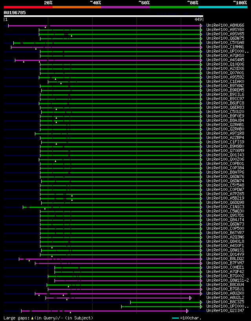Open the UniRef100_A8HU66 hit
Image resolution: width=251 pixels, height=321 pixels.
coord(225,26)
